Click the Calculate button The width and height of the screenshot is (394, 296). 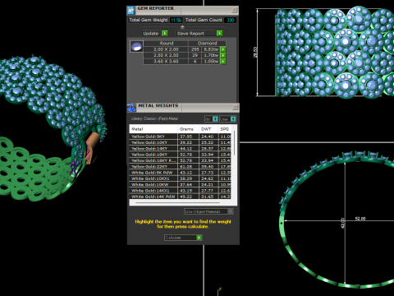tap(183, 238)
